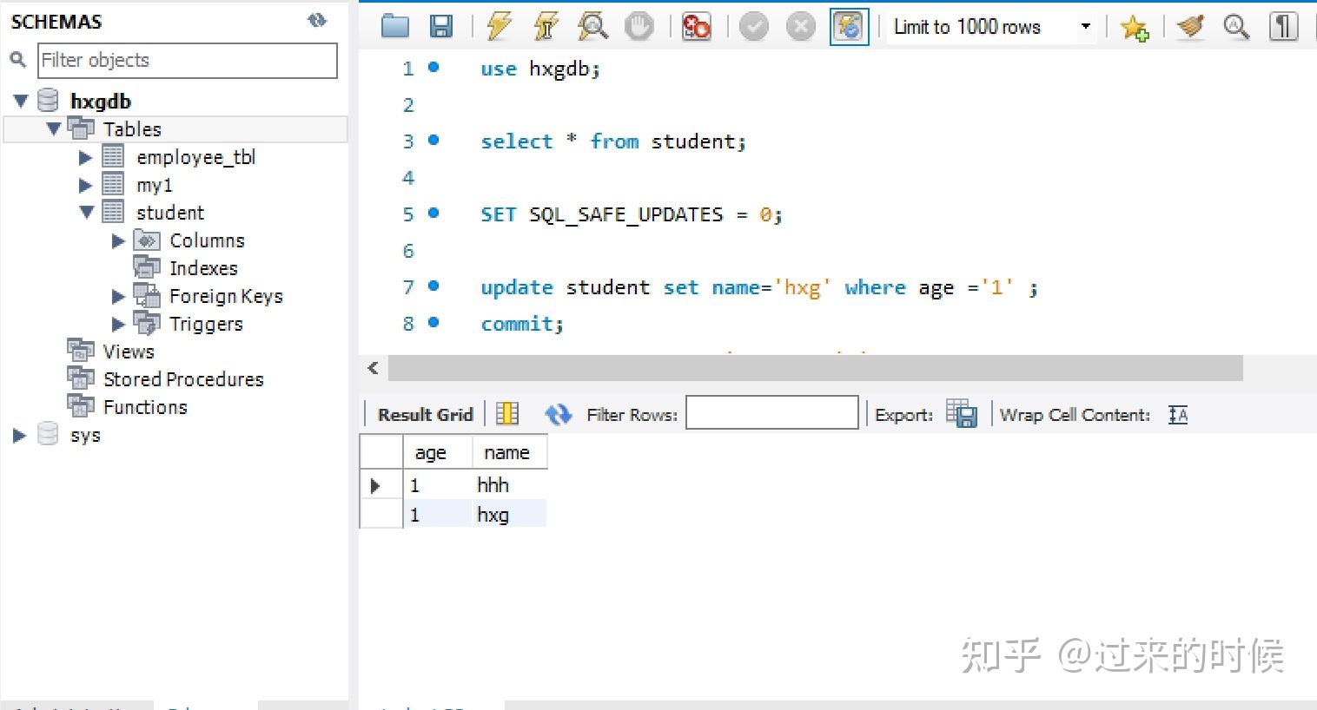Click the sys database cylinder icon

49,434
